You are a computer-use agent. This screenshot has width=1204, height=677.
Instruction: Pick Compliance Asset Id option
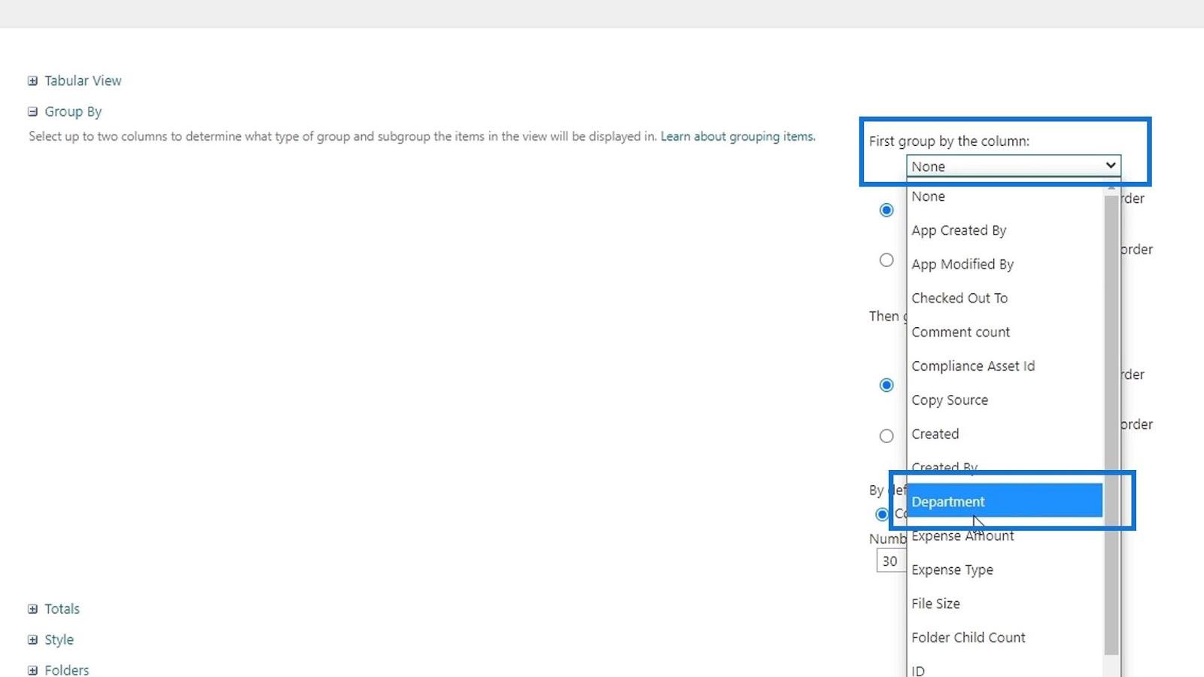tap(1005, 366)
